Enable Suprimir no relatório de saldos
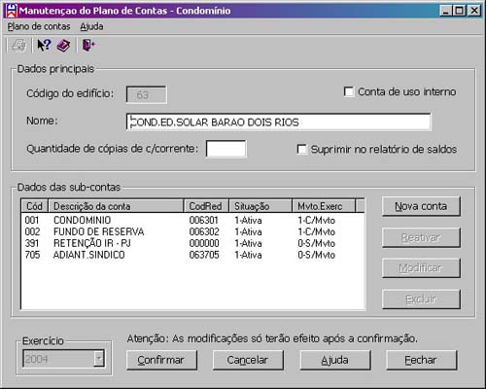 (x=302, y=149)
